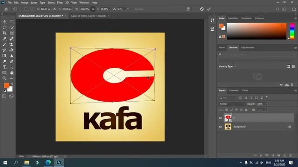Toggle lock transparent pixels in Layers panel
Viewport: 298px width, 167px height.
[x=227, y=110]
